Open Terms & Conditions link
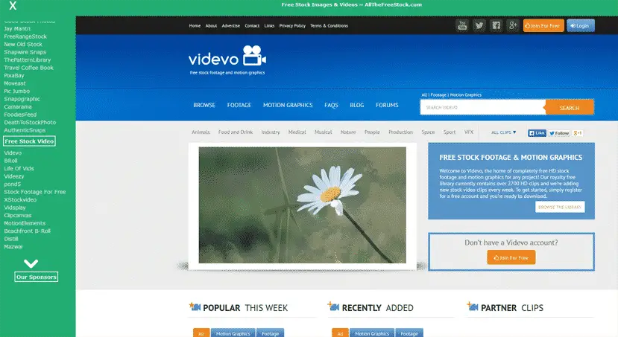Viewport: 618px width, 337px height. [x=329, y=25]
